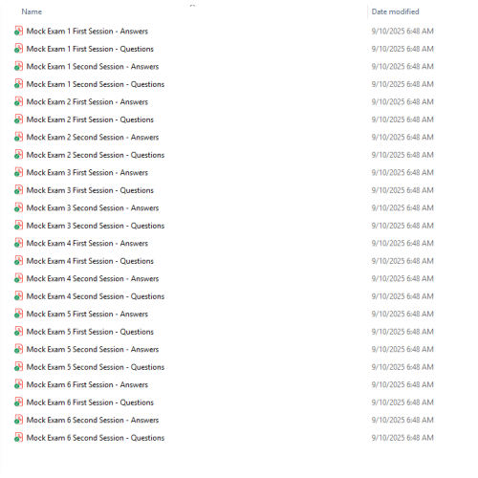Select file name Mock Exam 2 First Session - Questions

click(x=90, y=119)
